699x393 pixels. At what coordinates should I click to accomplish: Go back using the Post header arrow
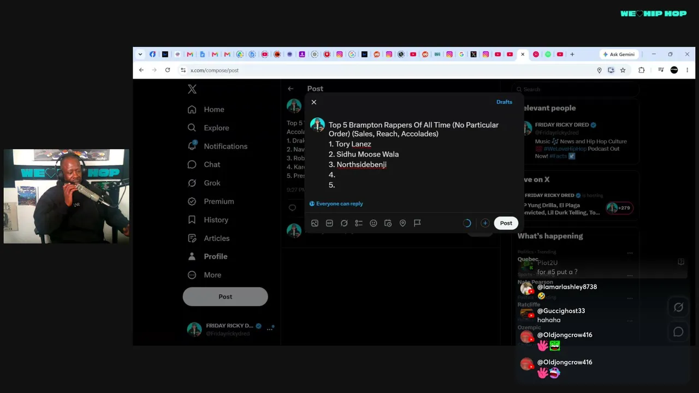(291, 88)
